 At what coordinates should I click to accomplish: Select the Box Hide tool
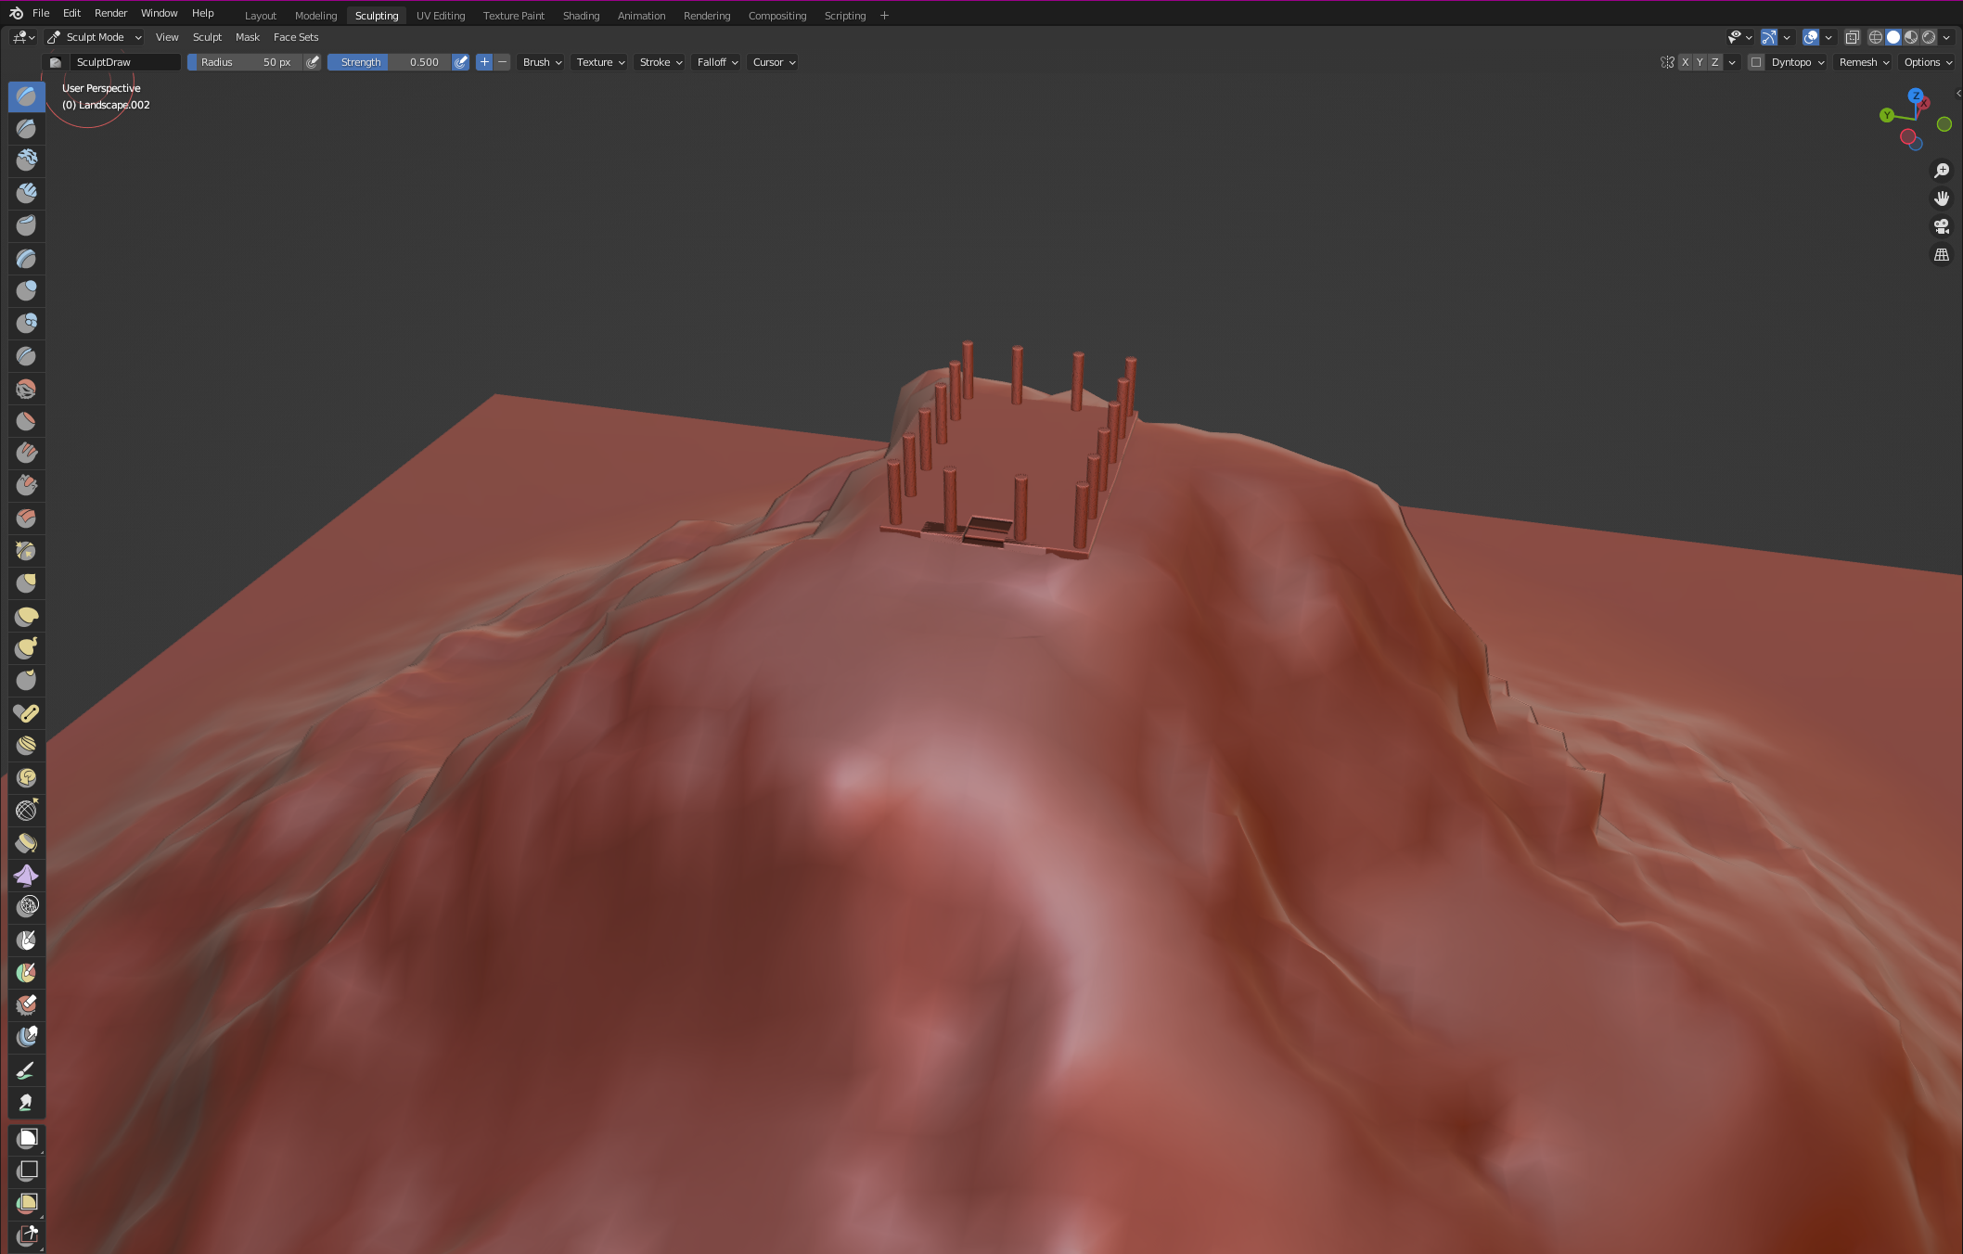click(x=27, y=1171)
